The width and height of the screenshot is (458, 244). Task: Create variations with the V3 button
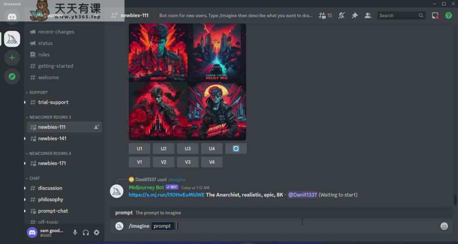(x=187, y=162)
